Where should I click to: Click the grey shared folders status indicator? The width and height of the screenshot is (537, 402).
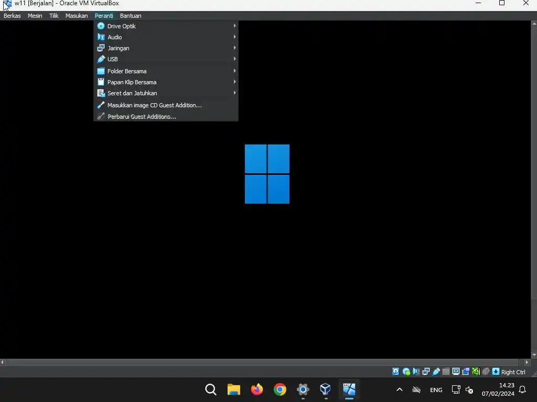tap(446, 372)
